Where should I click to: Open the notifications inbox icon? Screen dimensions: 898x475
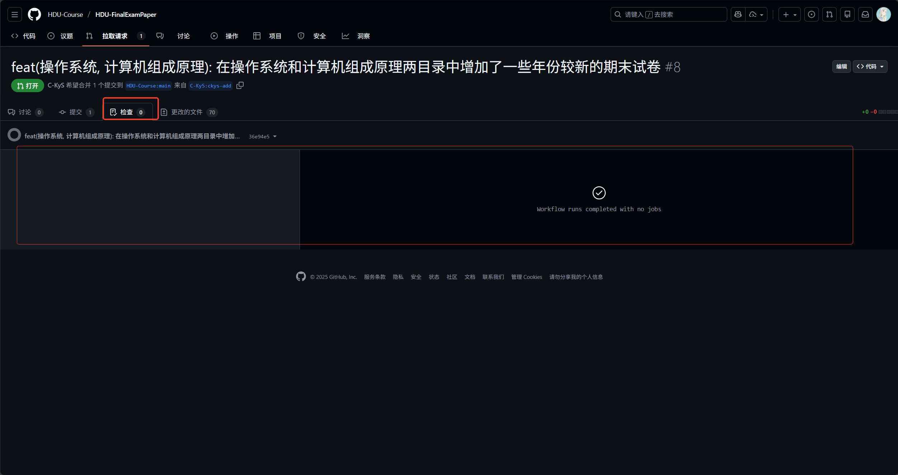(x=865, y=14)
